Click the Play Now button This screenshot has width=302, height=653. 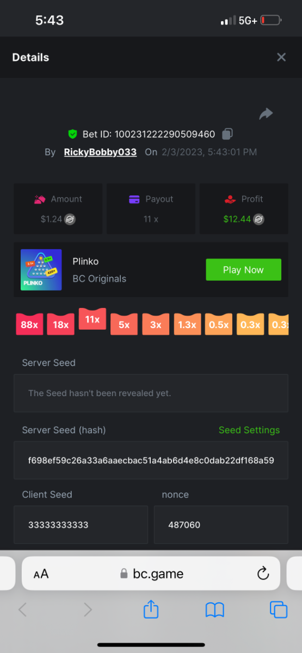pos(243,270)
